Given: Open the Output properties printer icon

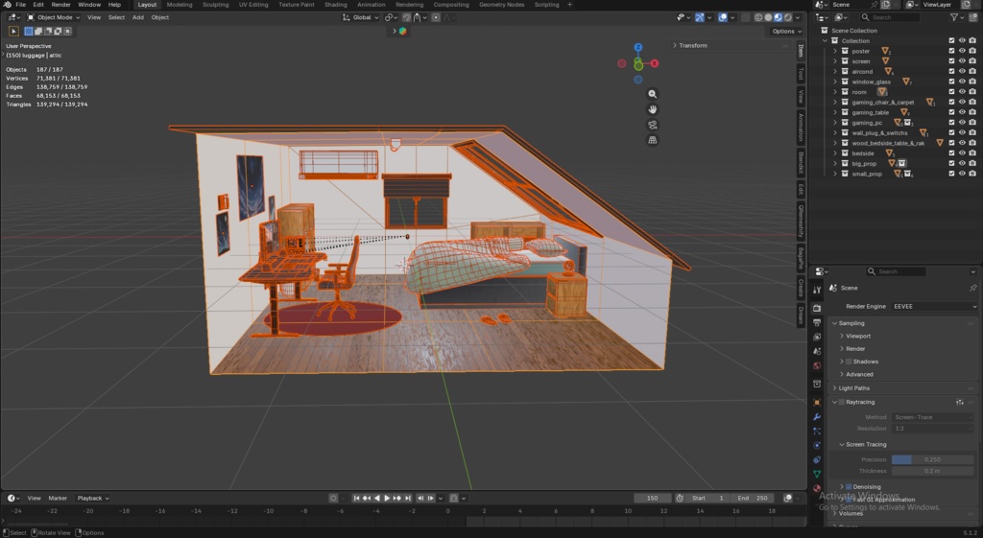Looking at the screenshot, I should 817,322.
